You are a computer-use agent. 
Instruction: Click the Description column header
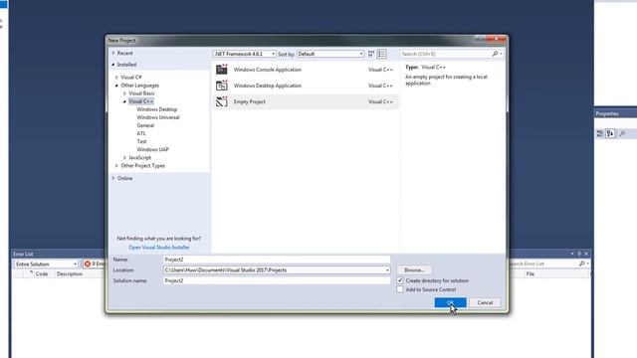tap(70, 274)
